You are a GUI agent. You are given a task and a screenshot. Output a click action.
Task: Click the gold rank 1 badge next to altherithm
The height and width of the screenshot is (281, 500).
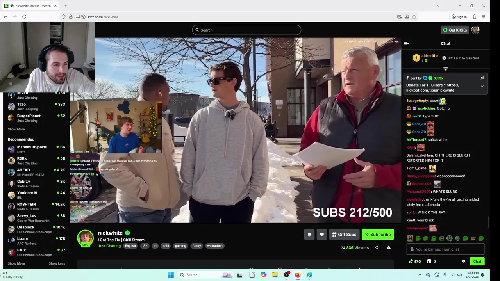point(416,58)
